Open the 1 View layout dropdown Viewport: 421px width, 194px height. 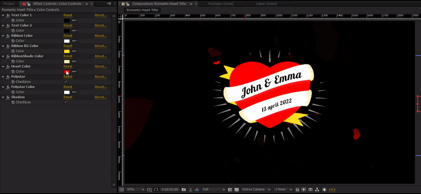[284, 189]
